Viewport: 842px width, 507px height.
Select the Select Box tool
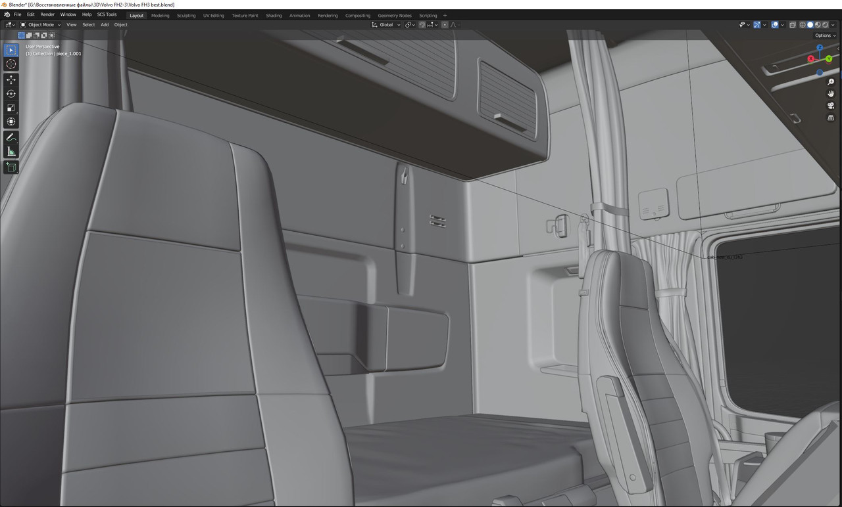click(x=11, y=50)
